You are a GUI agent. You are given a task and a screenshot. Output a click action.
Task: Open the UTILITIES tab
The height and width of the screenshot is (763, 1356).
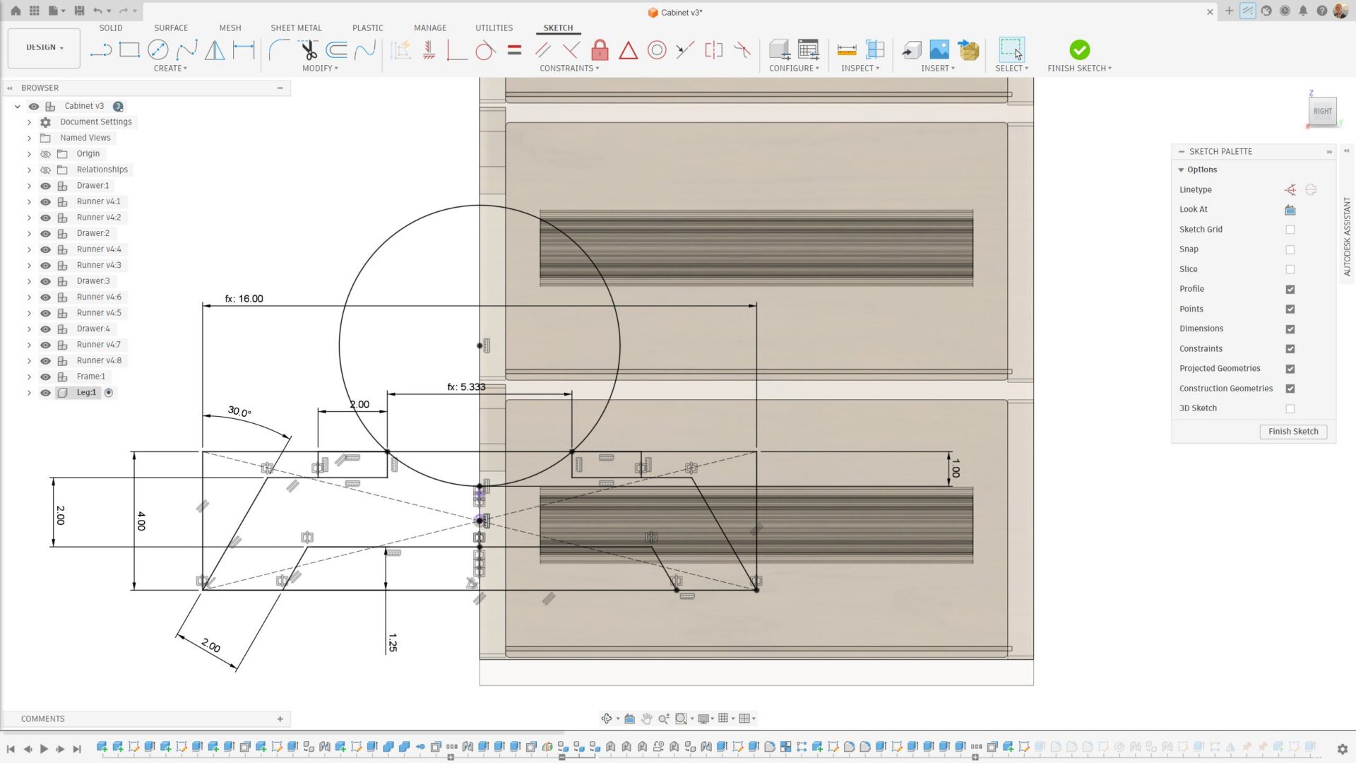494,28
